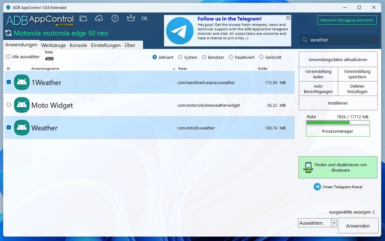Expand the Auswählen dropdown

point(334,223)
